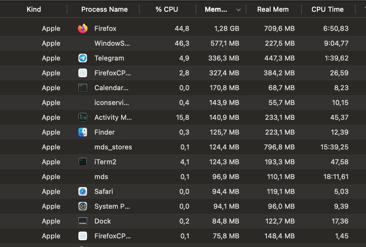Toggle sort direction arrow on Memory column
The height and width of the screenshot is (247, 366).
point(238,10)
